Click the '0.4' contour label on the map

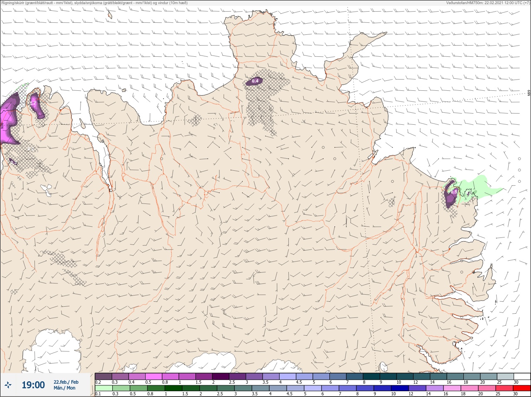pos(255,81)
